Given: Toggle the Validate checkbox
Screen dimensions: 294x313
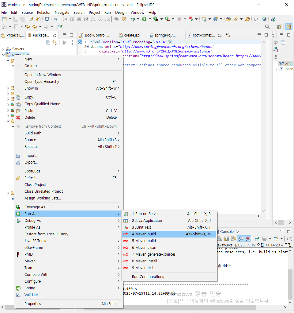Looking at the screenshot, I should click(18, 295).
